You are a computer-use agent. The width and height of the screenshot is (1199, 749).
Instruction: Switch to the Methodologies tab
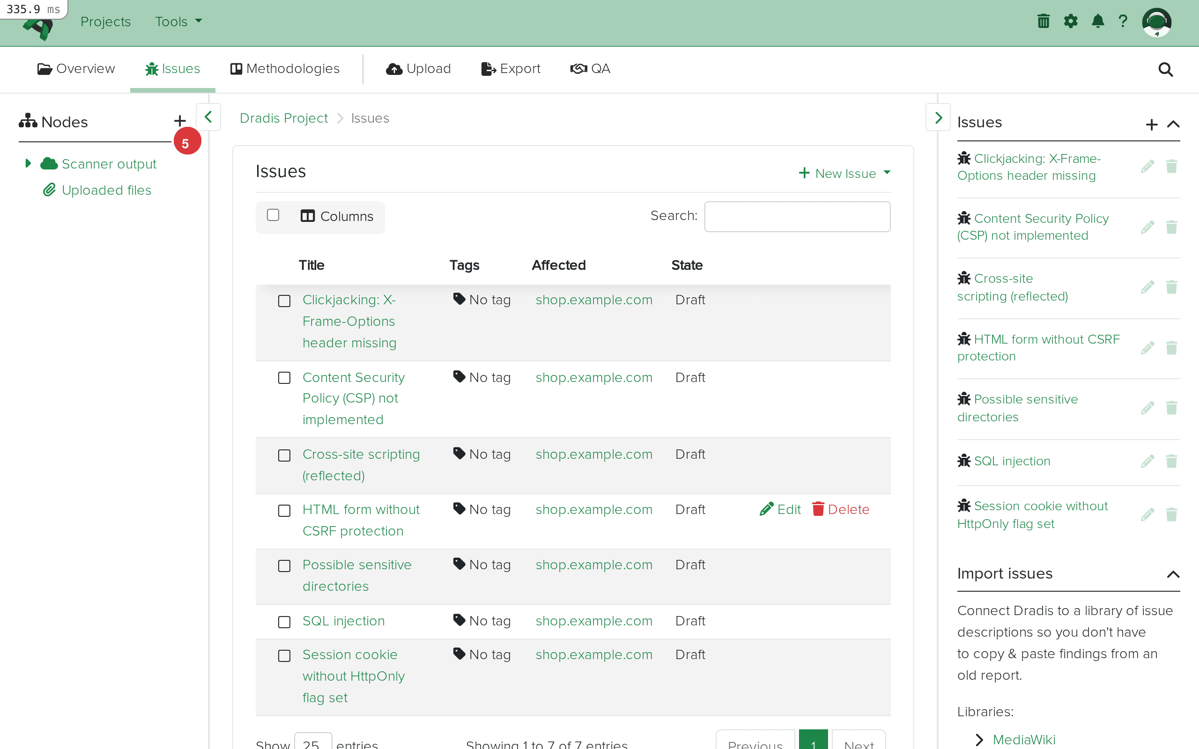pos(285,69)
